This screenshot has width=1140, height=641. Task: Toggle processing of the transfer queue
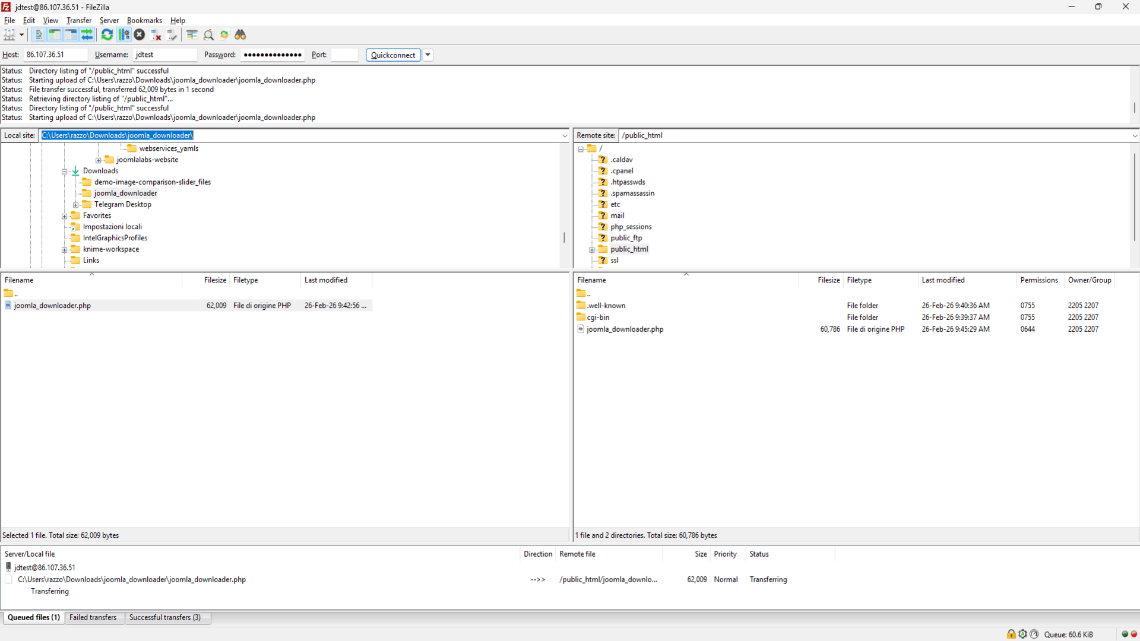[x=123, y=35]
